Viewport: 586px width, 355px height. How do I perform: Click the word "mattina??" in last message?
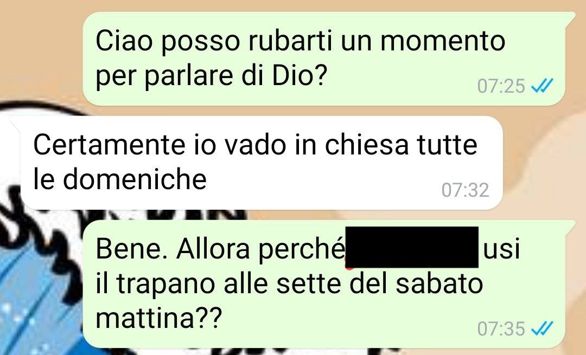159,319
